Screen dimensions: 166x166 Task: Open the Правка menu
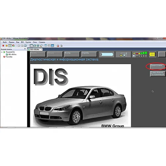[x=12, y=42]
